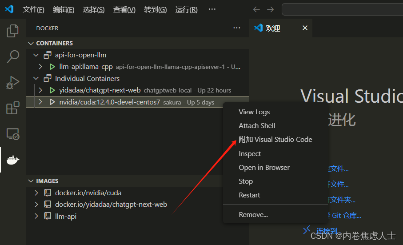
Task: Open the 文件(F) menu
Action: click(x=33, y=10)
